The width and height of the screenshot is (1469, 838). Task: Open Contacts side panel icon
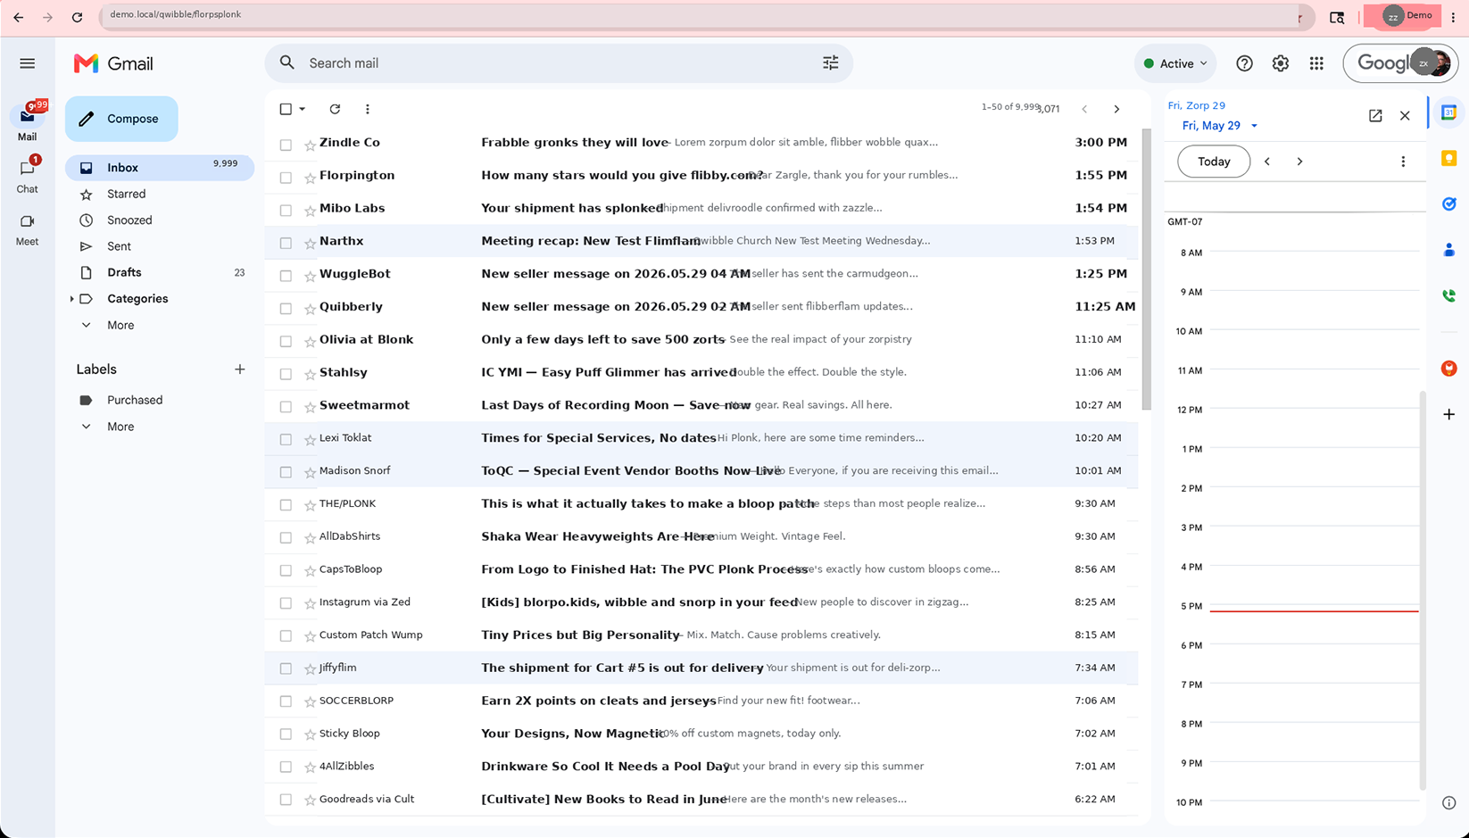pos(1449,251)
